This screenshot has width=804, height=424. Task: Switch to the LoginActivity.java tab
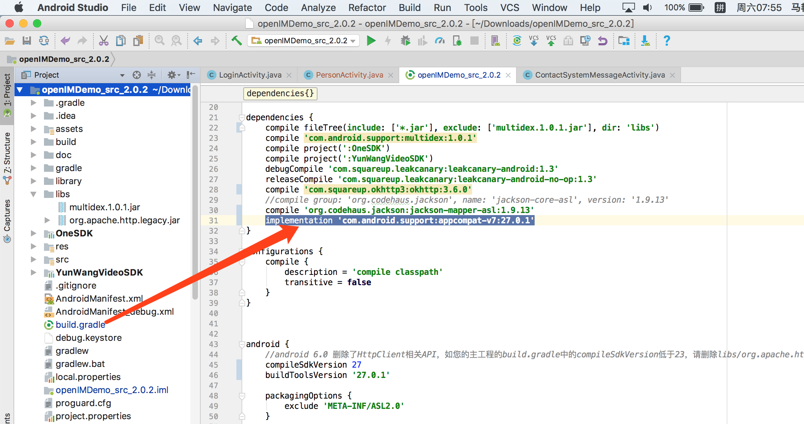coord(250,75)
